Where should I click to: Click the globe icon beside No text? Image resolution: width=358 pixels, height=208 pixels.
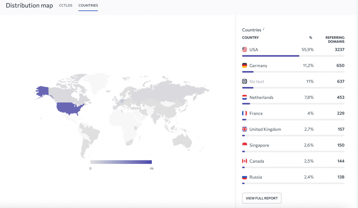coord(244,82)
